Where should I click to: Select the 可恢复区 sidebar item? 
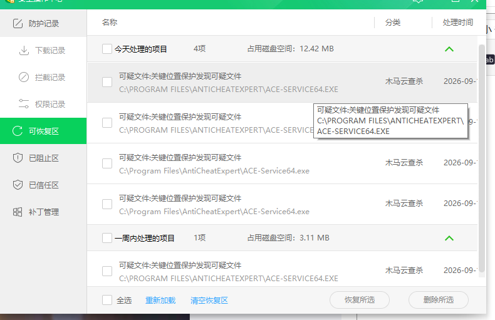coord(43,131)
